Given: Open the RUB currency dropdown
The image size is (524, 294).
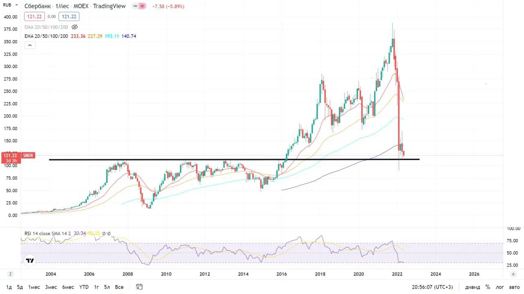Looking at the screenshot, I should click(x=10, y=5).
